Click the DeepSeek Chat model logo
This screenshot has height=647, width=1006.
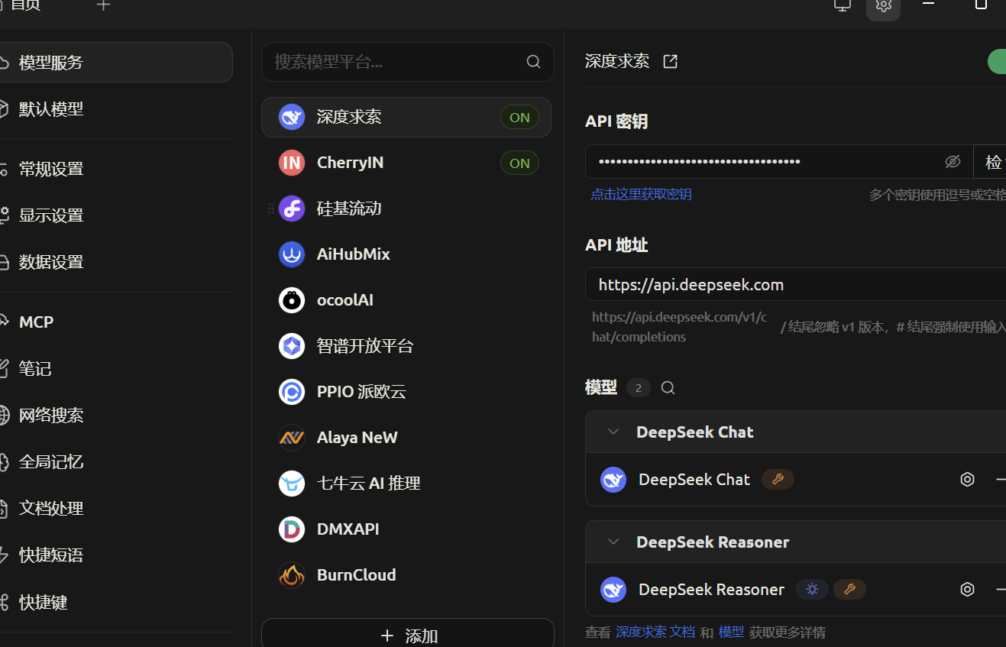(613, 480)
